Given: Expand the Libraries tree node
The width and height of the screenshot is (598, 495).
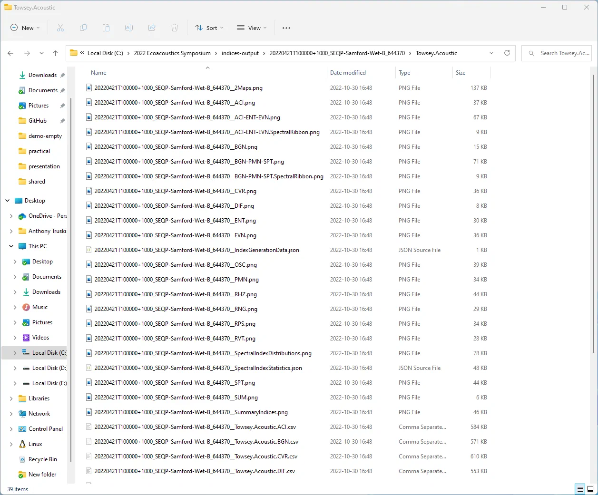Looking at the screenshot, I should point(11,398).
